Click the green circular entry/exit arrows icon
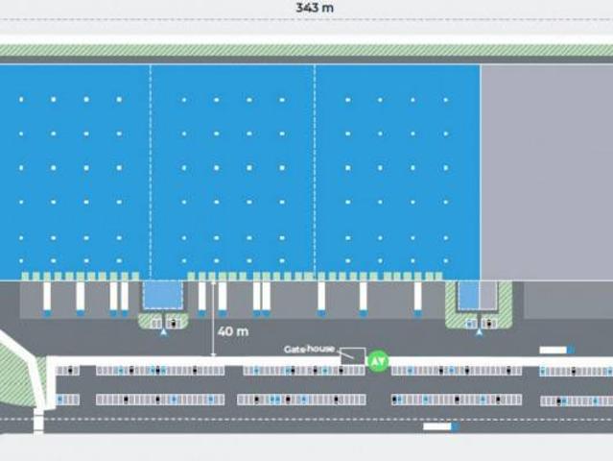This screenshot has width=613, height=461. click(x=379, y=361)
